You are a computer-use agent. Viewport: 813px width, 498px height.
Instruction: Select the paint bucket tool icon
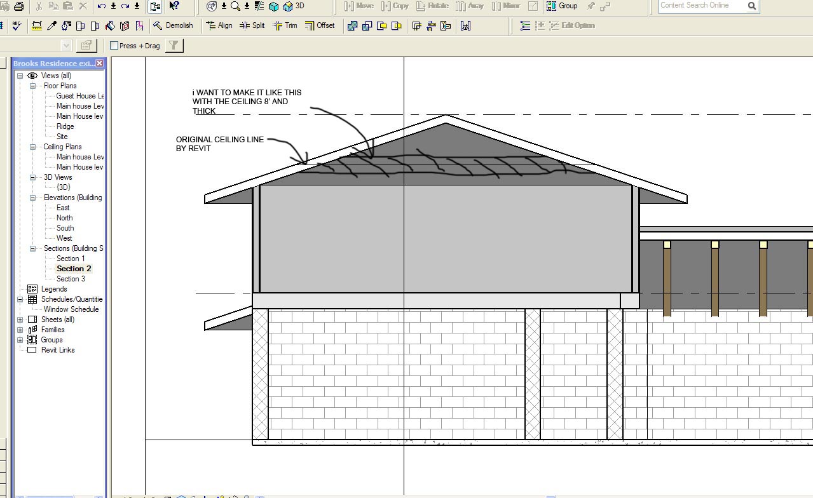(x=110, y=25)
